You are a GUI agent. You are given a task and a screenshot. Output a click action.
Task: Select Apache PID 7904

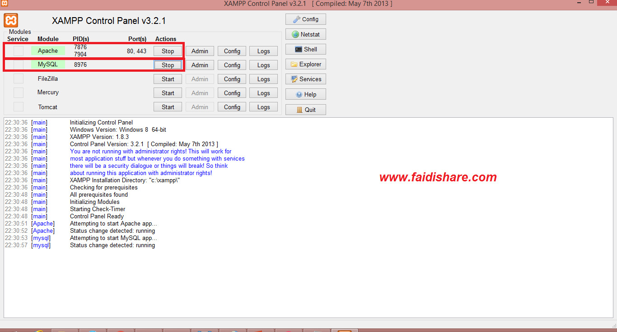point(80,54)
